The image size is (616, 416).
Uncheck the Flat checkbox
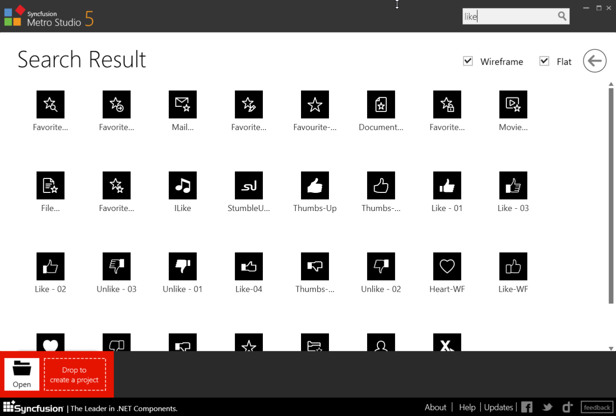544,61
